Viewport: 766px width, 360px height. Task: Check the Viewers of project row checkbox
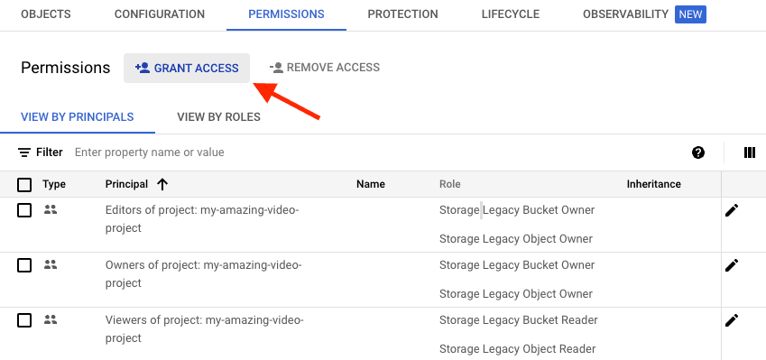[x=24, y=320]
